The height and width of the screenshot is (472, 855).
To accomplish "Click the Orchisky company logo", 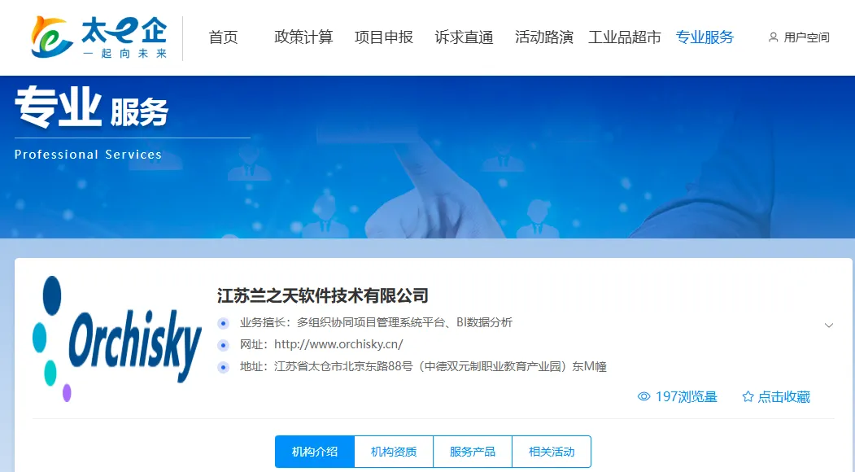I will (117, 339).
